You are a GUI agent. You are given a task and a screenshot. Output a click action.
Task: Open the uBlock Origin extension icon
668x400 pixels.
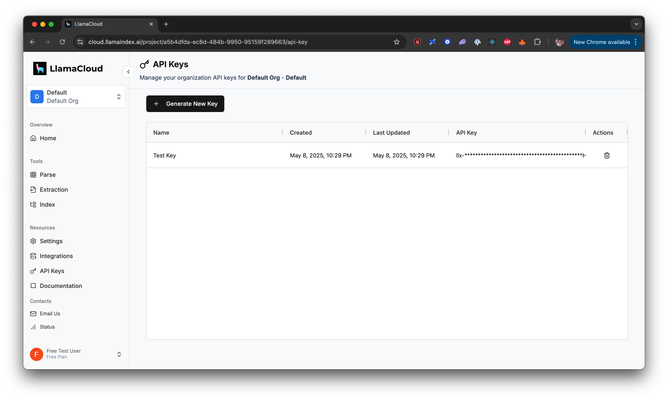pos(417,42)
